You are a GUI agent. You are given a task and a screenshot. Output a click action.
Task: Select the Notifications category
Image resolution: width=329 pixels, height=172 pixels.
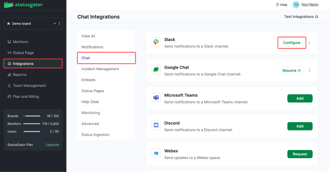click(92, 47)
